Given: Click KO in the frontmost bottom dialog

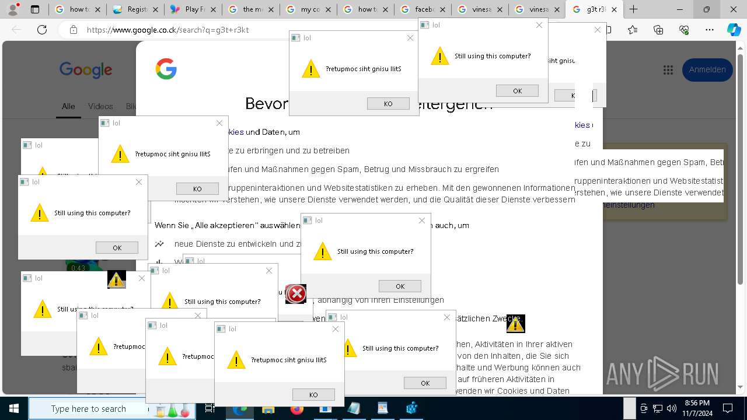Looking at the screenshot, I should [x=313, y=394].
